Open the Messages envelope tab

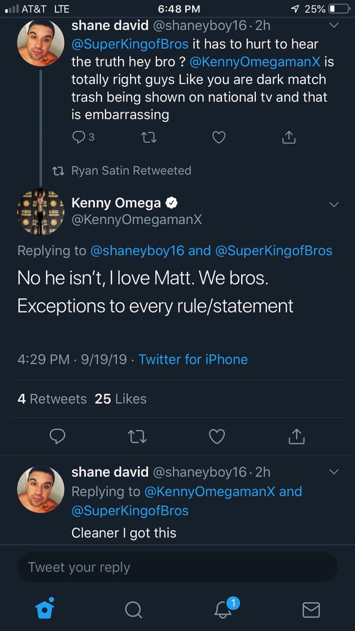(311, 610)
